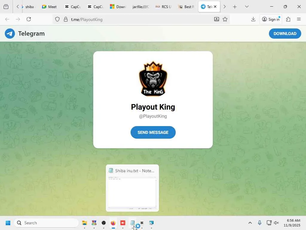Image resolution: width=306 pixels, height=230 pixels.
Task: Open a new tab with plus button
Action: 235,7
